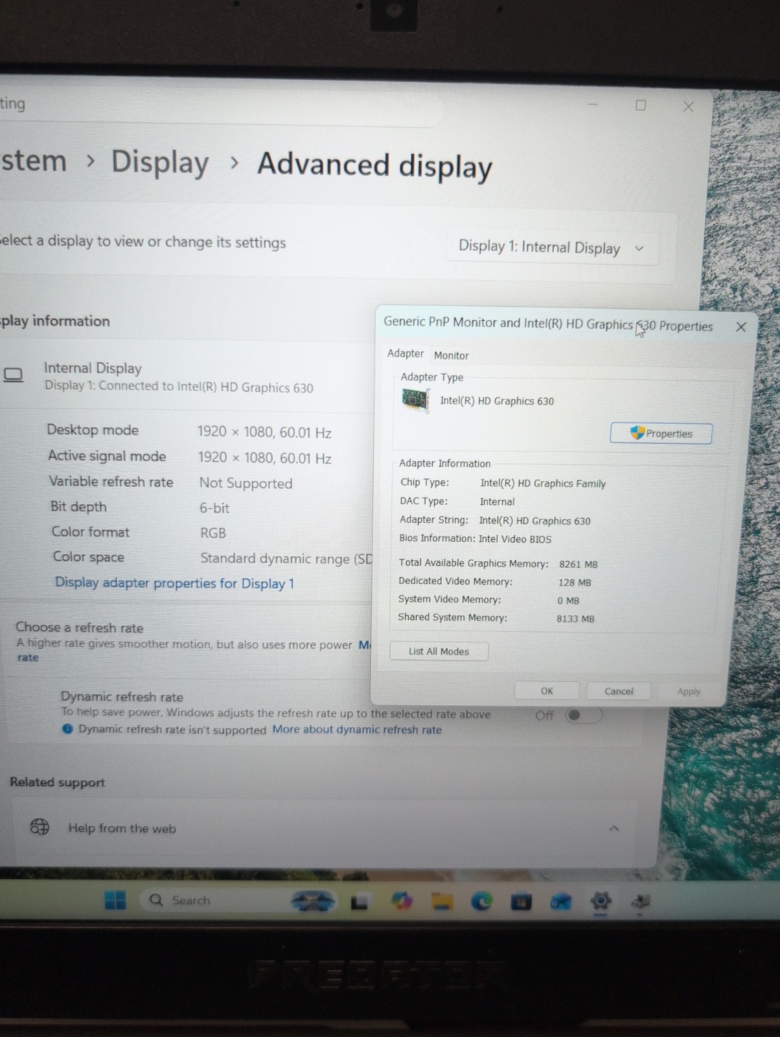Open Display adapter properties for Display 1 link
This screenshot has width=780, height=1037.
pos(174,583)
